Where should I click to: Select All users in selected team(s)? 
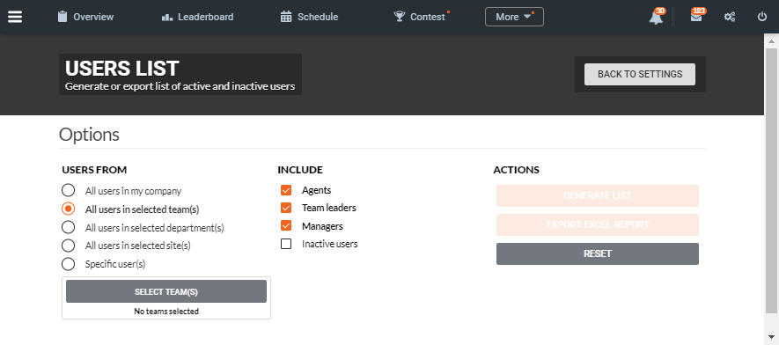tap(68, 209)
